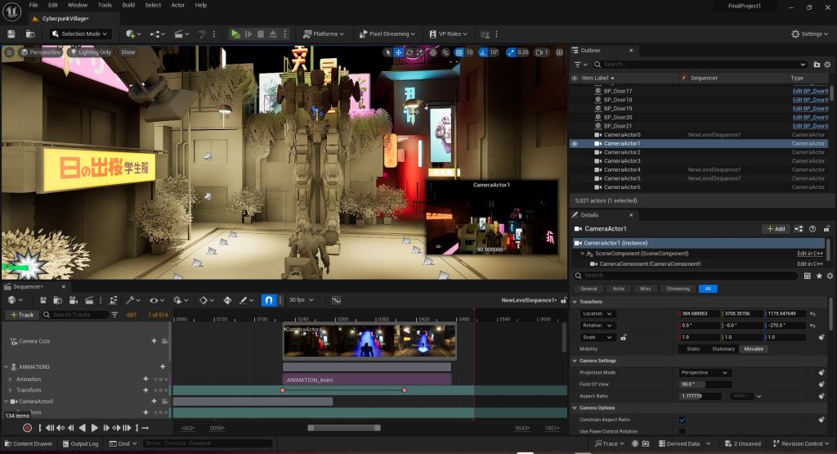Toggle rotation snapping angle icon
837x454 pixels.
482,52
